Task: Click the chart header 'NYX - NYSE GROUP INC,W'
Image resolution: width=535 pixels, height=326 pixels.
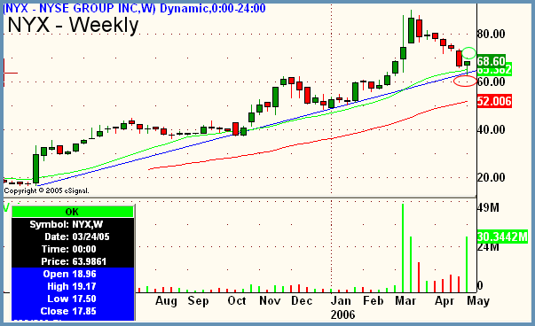Action: tap(79, 8)
